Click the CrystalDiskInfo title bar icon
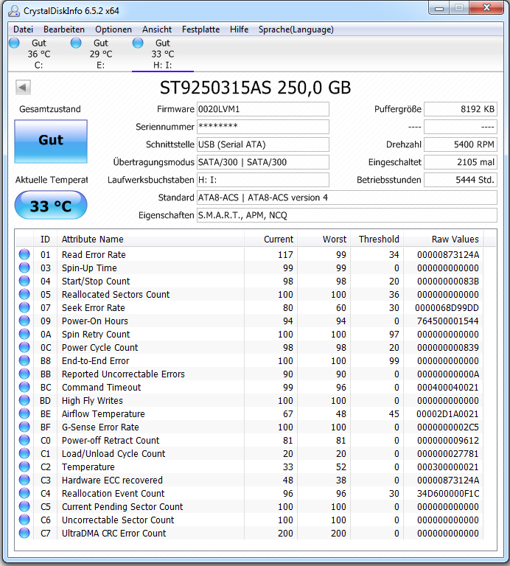510x566 pixels. pyautogui.click(x=15, y=11)
